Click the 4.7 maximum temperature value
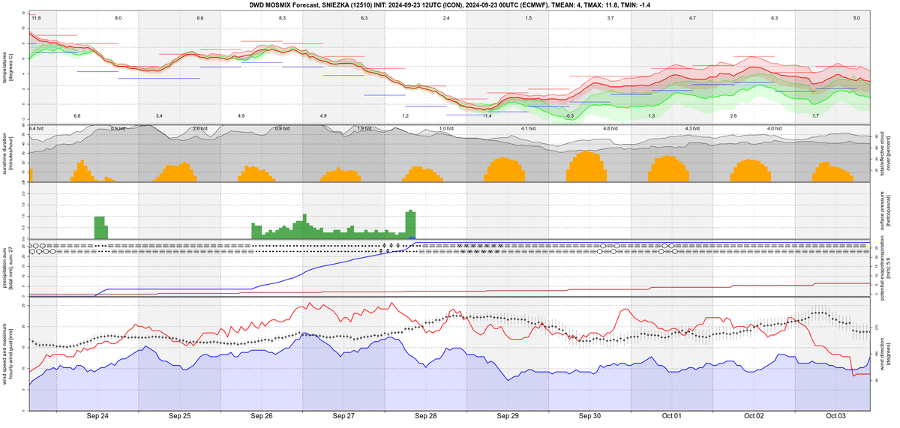This screenshot has height=428, width=900. (692, 17)
